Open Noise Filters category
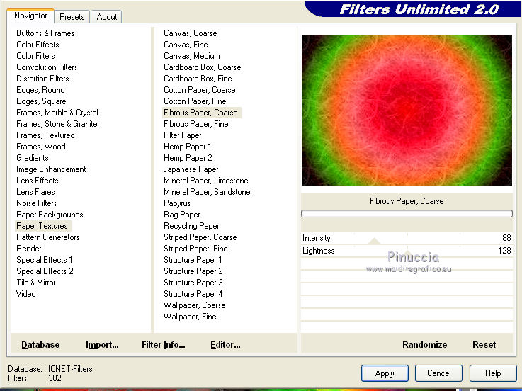Viewport: 522px width, 391px height. 37,203
